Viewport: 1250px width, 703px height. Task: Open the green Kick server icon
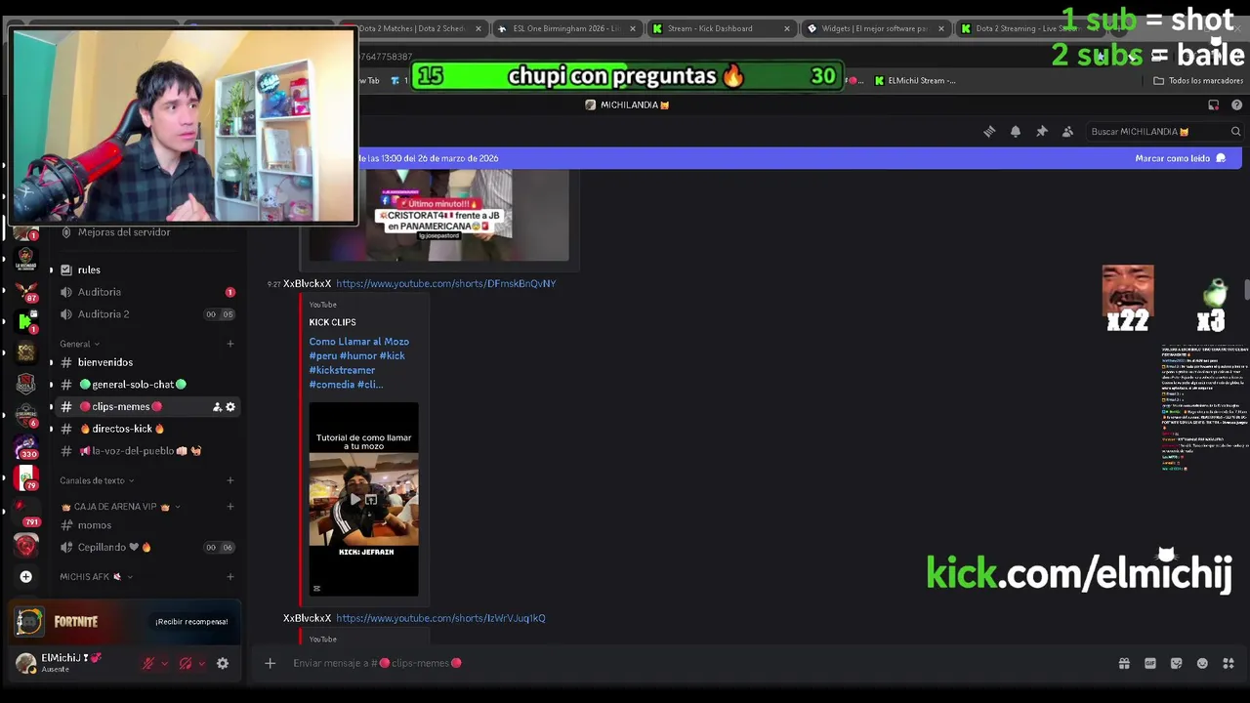tap(25, 320)
